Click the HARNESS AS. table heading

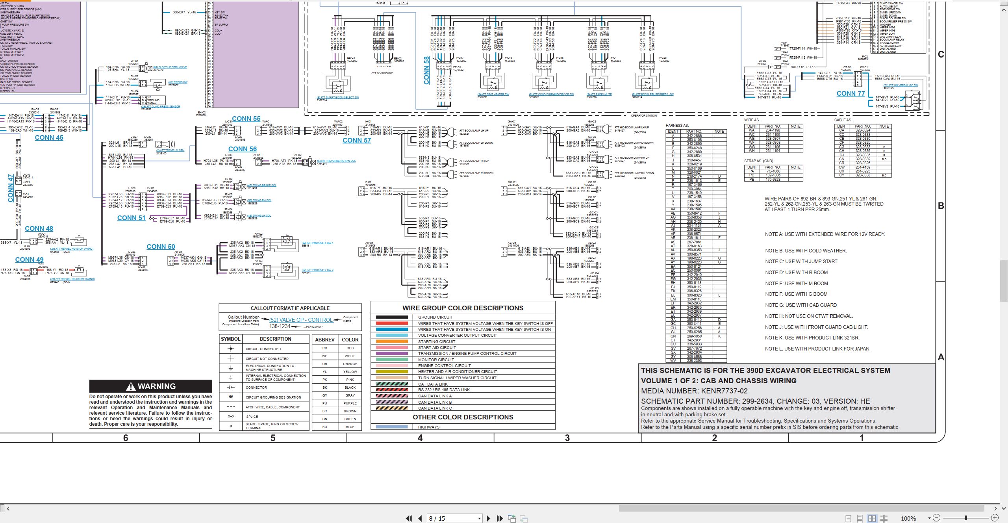click(x=677, y=126)
